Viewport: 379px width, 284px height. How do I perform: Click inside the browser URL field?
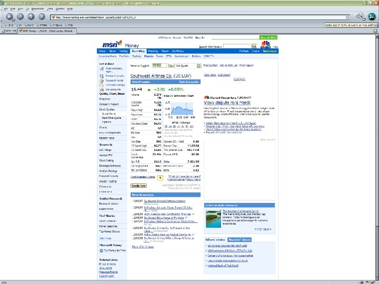(x=200, y=17)
